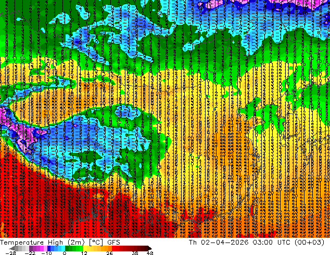Click the dark right arrow of the color scale

click(150, 248)
